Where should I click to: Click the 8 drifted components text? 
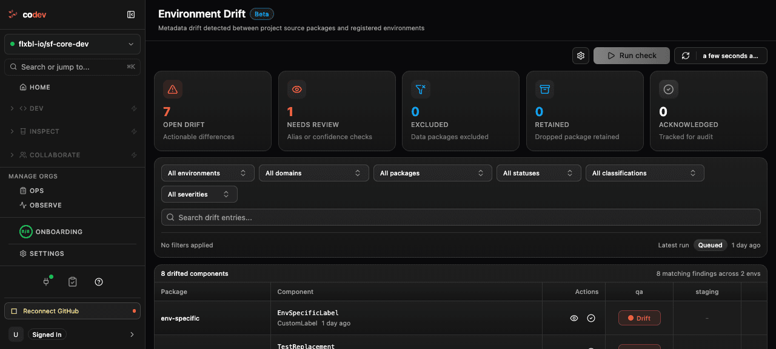coord(195,273)
